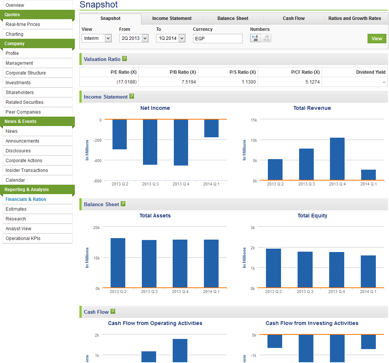Select the Company sidebar section header

tap(37, 44)
